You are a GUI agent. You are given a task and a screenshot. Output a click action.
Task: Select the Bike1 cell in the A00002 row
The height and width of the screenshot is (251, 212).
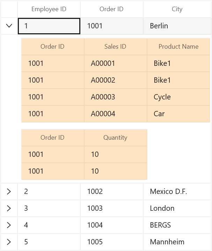click(x=178, y=80)
